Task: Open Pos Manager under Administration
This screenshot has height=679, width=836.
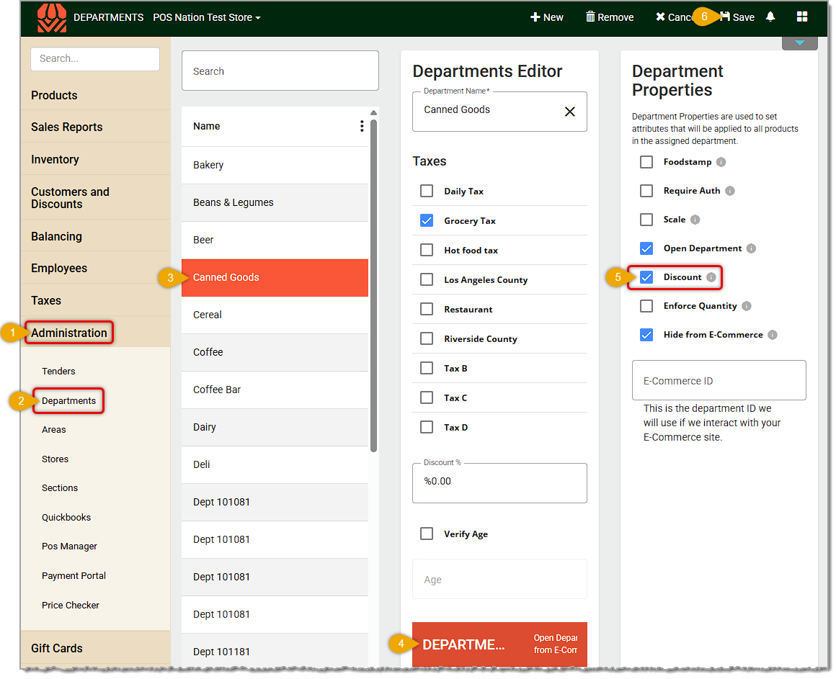Action: (x=69, y=547)
